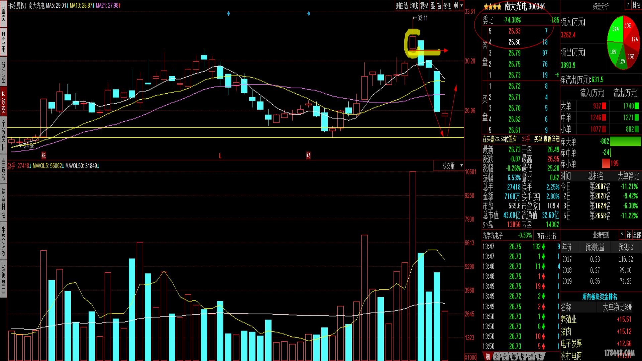Click the buy level 1 price 26.72
This screenshot has height=361, width=642.
coord(514,86)
